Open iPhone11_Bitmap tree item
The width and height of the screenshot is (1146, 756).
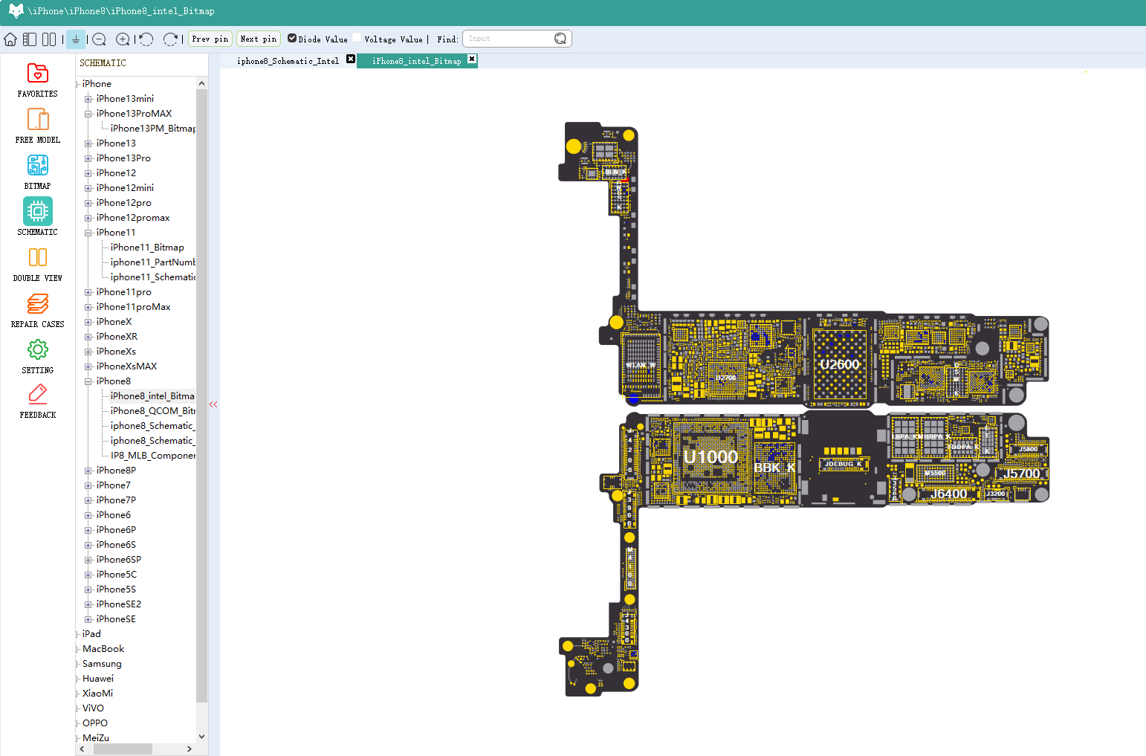[x=147, y=248]
